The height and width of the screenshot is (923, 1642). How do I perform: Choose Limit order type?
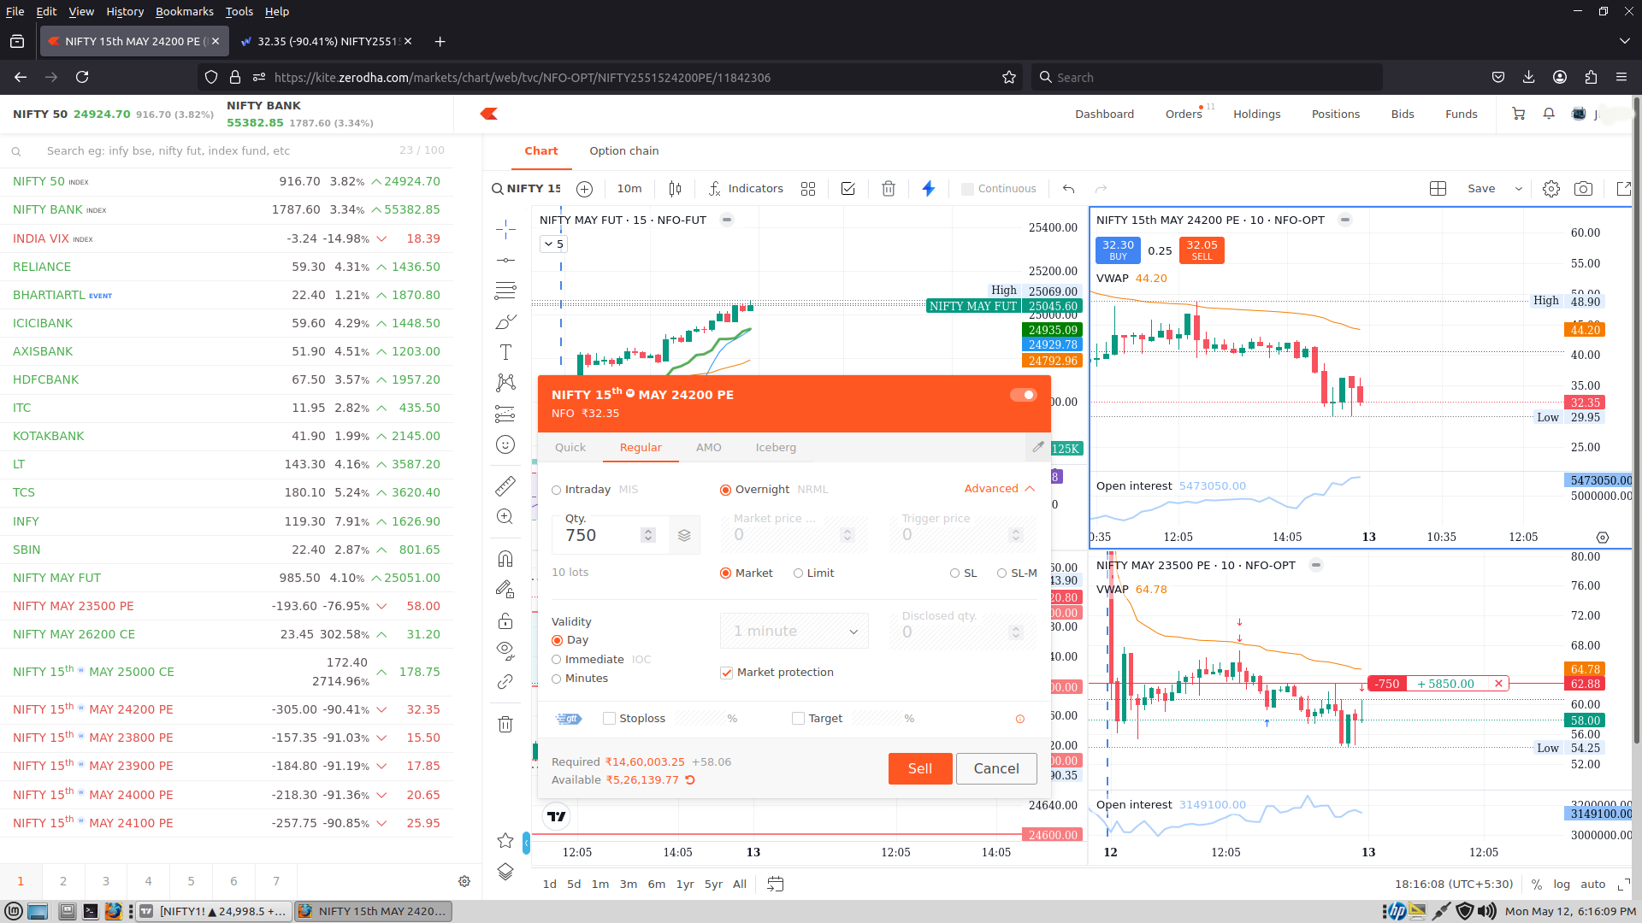813,573
